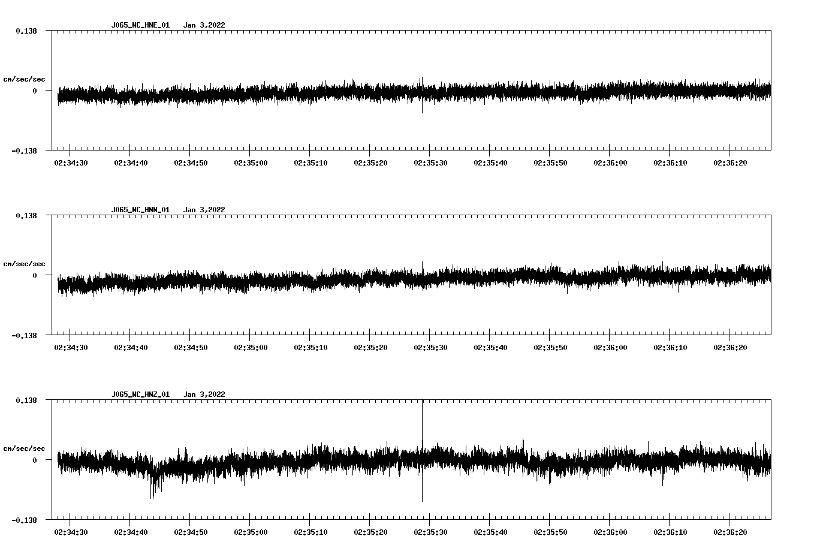814x554 pixels.
Task: Click the cm/sec/sec unit label on HNN plot
Action: [24, 264]
